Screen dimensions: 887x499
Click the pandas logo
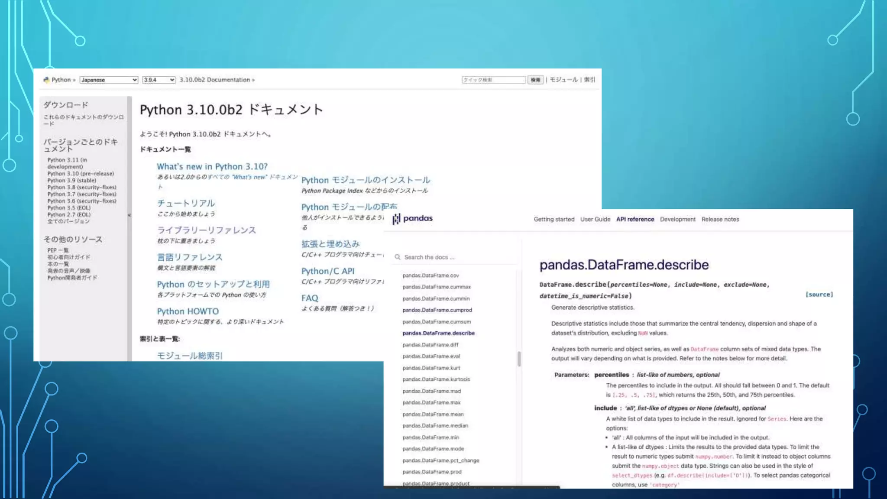pos(412,219)
